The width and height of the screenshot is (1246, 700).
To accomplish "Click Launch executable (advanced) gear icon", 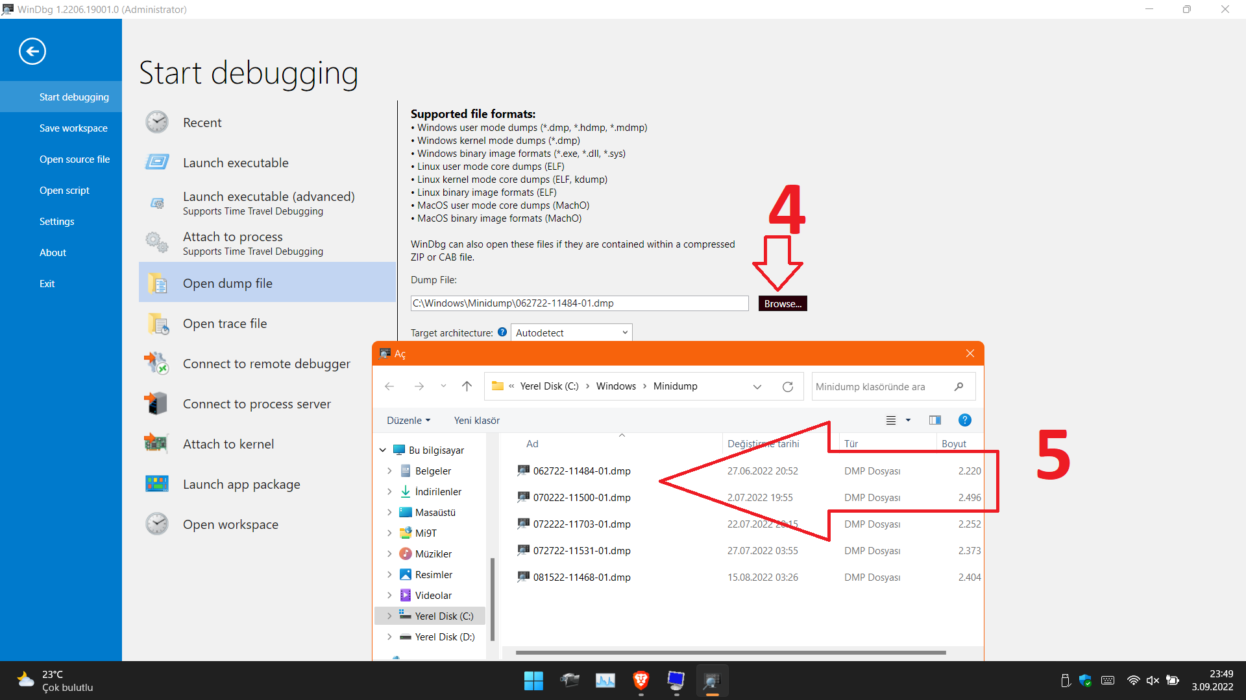I will pyautogui.click(x=157, y=203).
